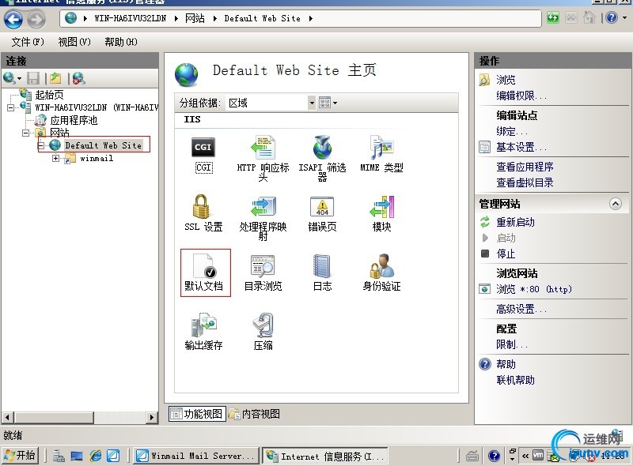Click the save icon in connections toolbar
This screenshot has height=466, width=633.
click(x=33, y=78)
